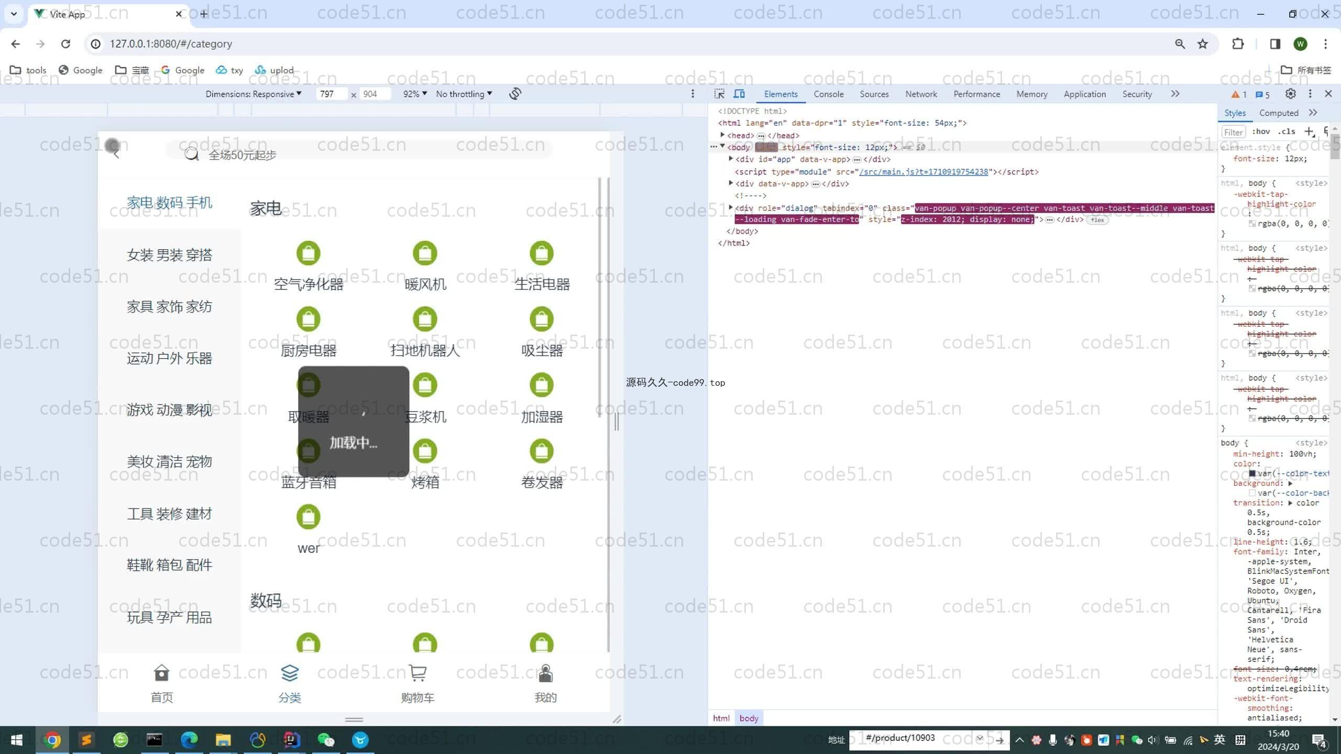Open the 购物车 cart tab icon
Image resolution: width=1341 pixels, height=754 pixels.
417,673
